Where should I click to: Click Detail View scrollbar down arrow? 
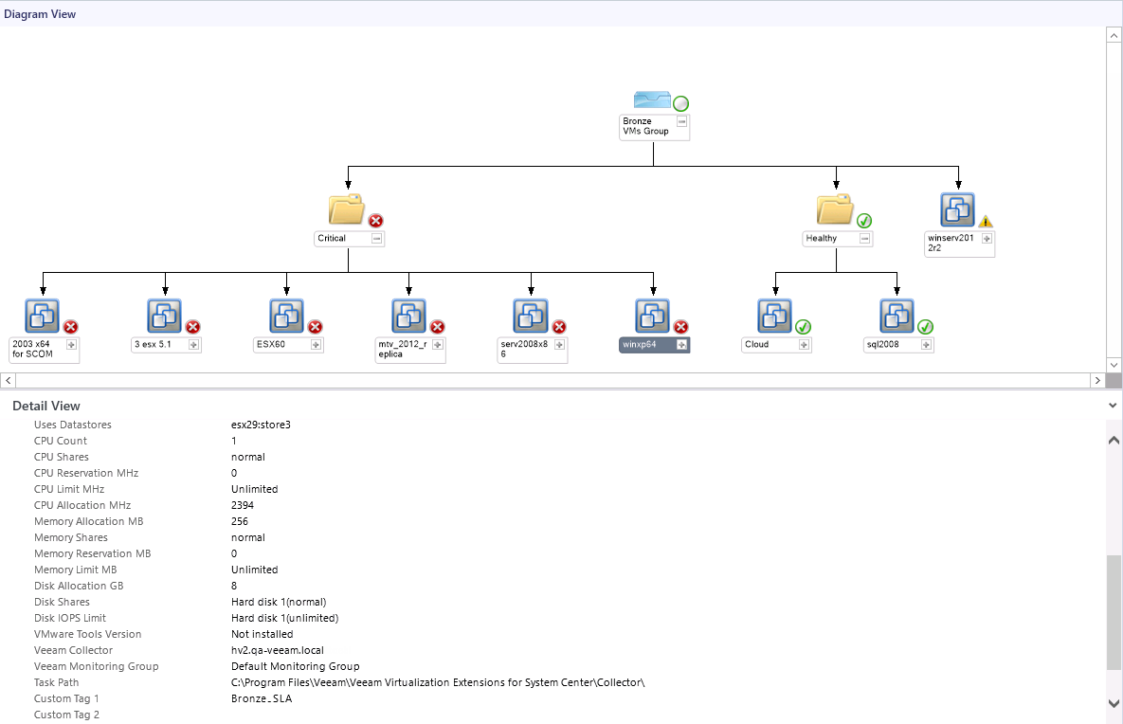click(x=1114, y=703)
